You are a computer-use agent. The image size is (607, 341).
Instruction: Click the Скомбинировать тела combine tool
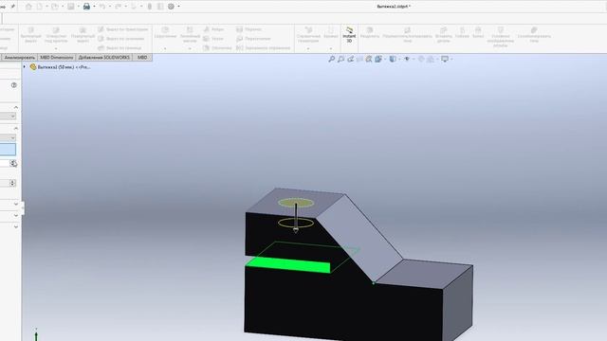[x=534, y=35]
